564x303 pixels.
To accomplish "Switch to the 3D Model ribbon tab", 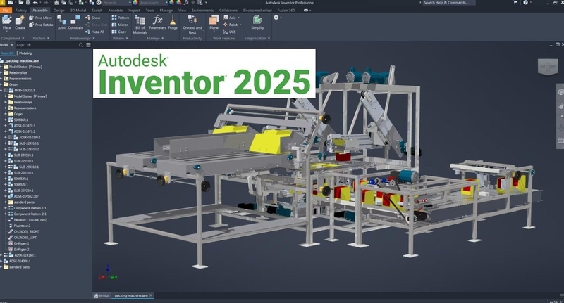I will click(79, 11).
